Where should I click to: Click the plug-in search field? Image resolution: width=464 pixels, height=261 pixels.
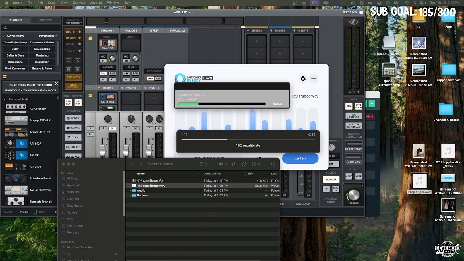(31, 28)
